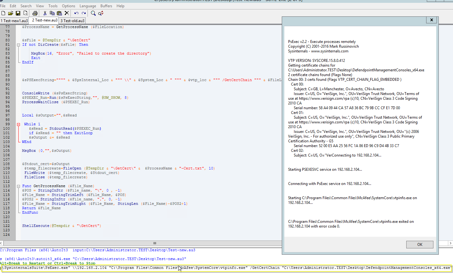Click the MsgBox "Failed to create the directory" line

pos(91,54)
